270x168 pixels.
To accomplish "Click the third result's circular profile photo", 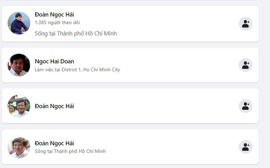I will 19,106.
